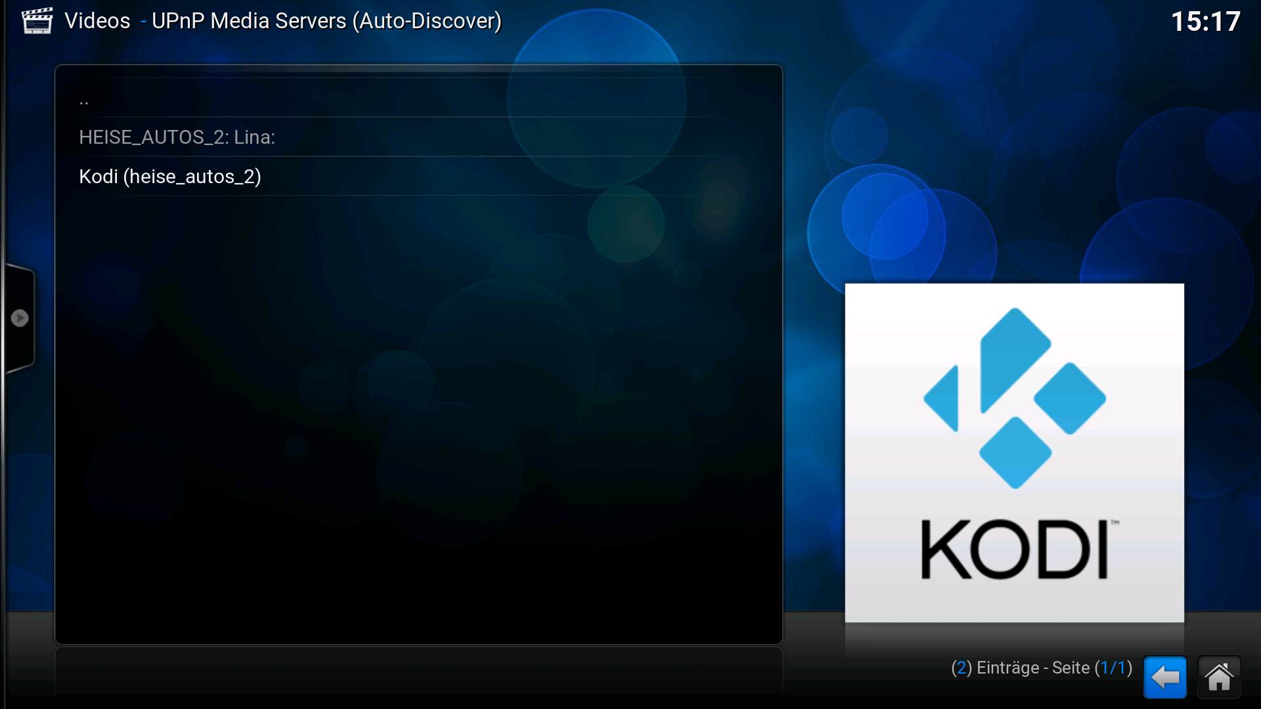This screenshot has height=709, width=1261.
Task: Open the HEISE_AUTOS_2: Lina: server
Action: 177,137
